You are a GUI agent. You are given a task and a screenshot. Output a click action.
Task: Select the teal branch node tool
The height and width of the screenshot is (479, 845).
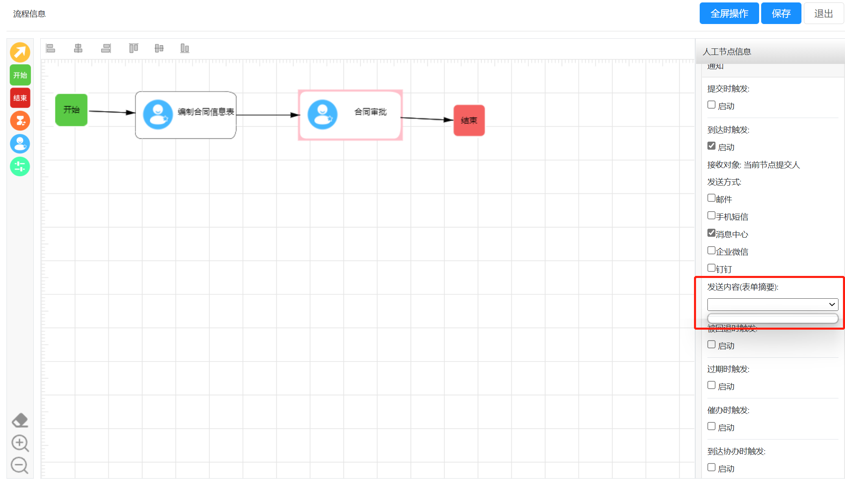pos(20,166)
